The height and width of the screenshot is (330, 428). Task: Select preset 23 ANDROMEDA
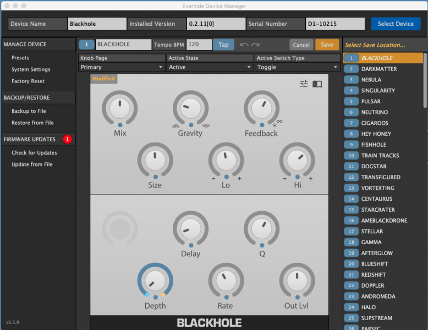pyautogui.click(x=383, y=296)
